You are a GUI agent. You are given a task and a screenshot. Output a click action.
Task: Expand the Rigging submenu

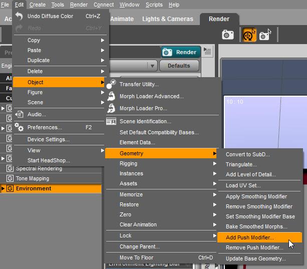[x=161, y=163]
